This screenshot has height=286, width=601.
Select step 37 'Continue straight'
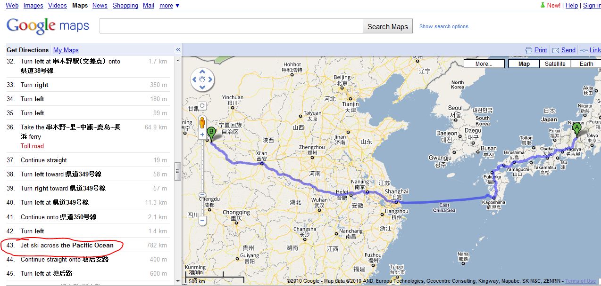pyautogui.click(x=87, y=160)
